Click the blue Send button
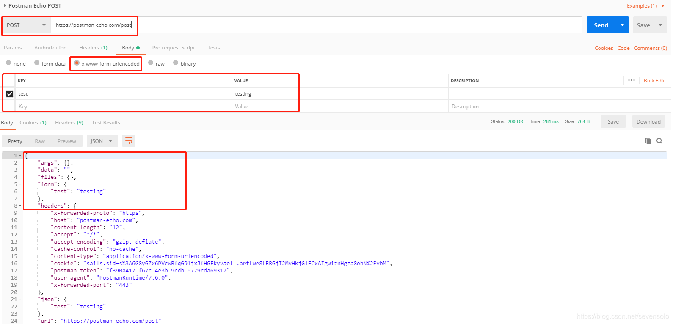The width and height of the screenshot is (673, 324). 601,25
